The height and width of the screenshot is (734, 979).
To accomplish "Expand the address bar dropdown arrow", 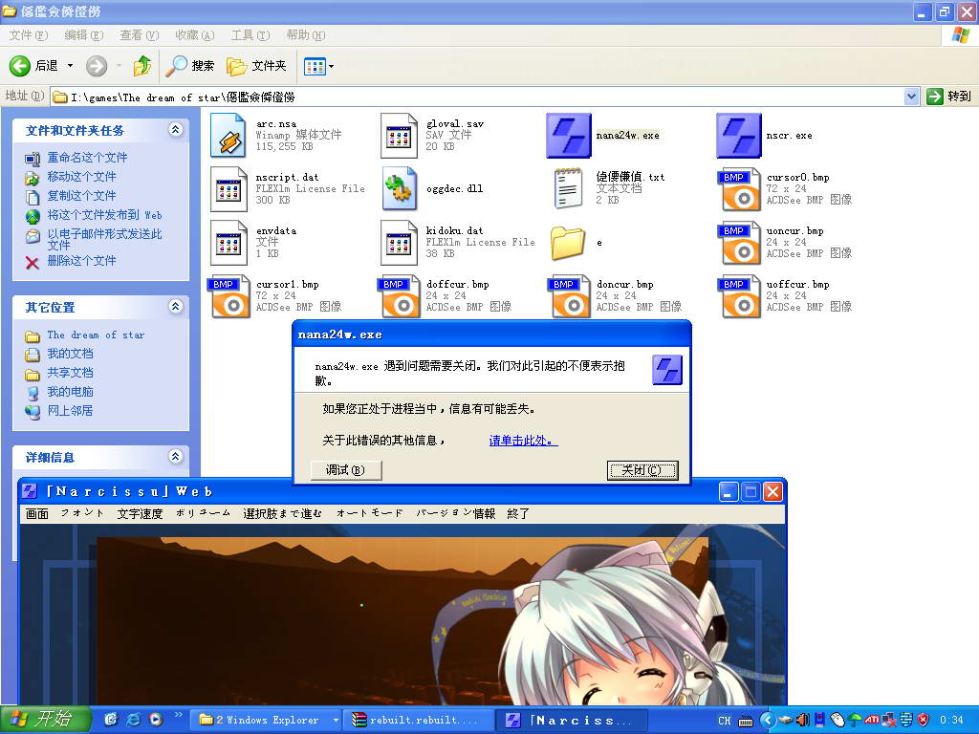I will point(911,97).
